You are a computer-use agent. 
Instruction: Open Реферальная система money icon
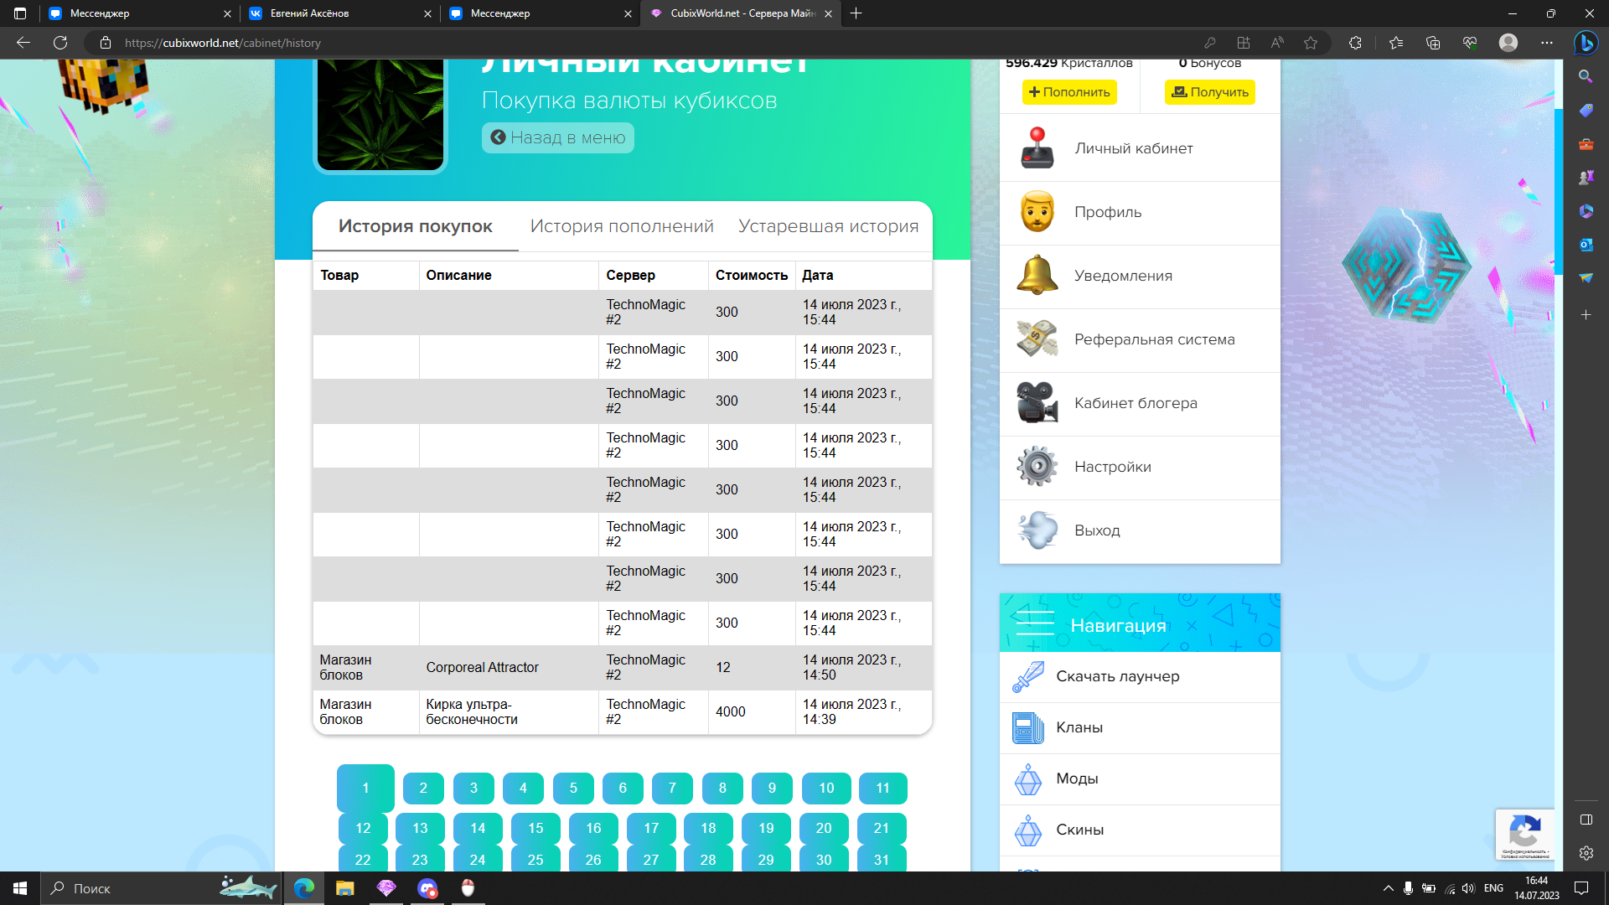(x=1037, y=339)
